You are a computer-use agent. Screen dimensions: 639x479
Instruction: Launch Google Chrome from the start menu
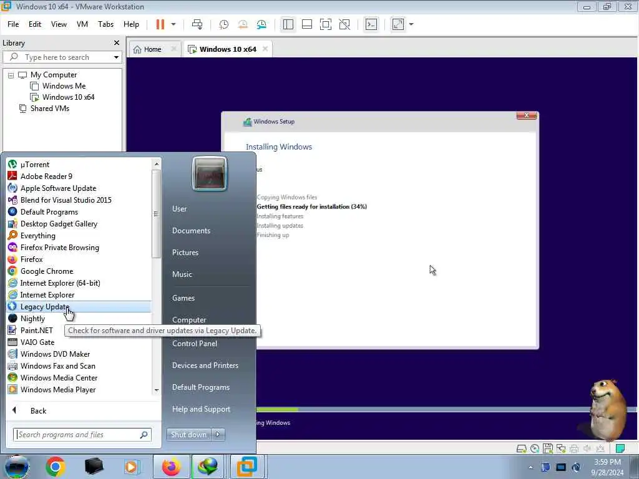[x=78, y=271]
